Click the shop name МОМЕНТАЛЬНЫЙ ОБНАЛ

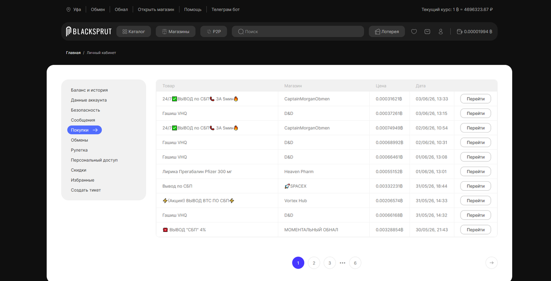311,230
